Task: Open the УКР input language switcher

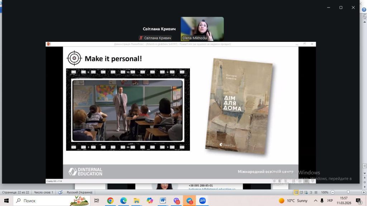Action: point(330,201)
